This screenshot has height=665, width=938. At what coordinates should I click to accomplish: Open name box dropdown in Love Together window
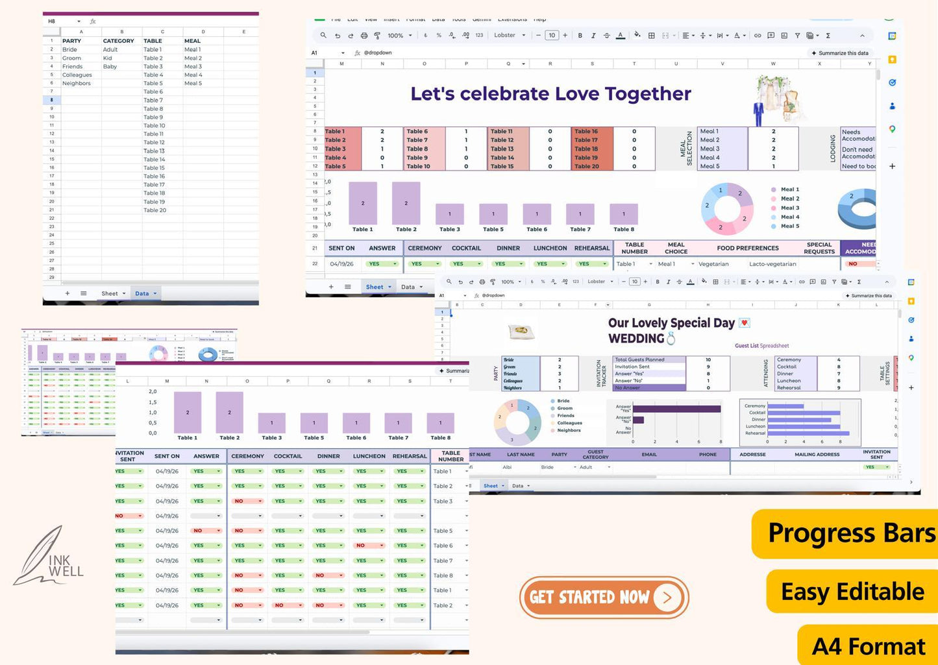tap(343, 53)
